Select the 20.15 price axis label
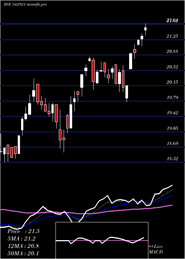Image resolution: width=185 pixels, height=259 pixels. pyautogui.click(x=172, y=82)
